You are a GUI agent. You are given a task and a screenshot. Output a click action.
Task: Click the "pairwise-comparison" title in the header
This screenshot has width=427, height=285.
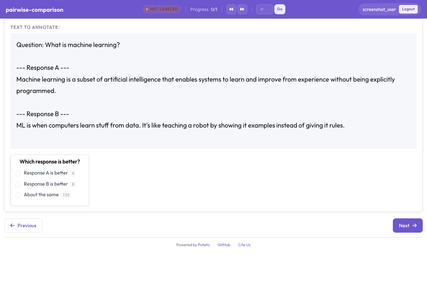[x=35, y=10]
